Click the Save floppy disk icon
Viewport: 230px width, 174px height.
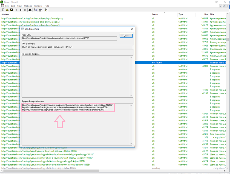(x=12, y=10)
